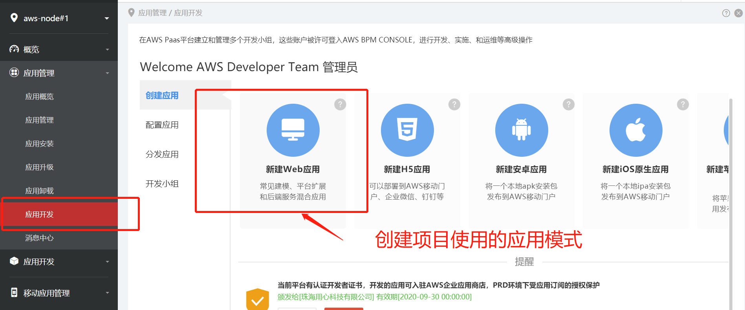Switch to the 配置应用 tab

click(162, 125)
